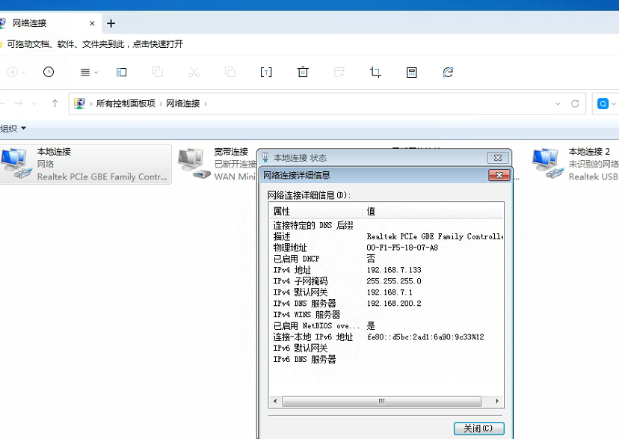Close 网络连接详细信息 dialog with red X
Image resolution: width=619 pixels, height=439 pixels.
[x=499, y=175]
